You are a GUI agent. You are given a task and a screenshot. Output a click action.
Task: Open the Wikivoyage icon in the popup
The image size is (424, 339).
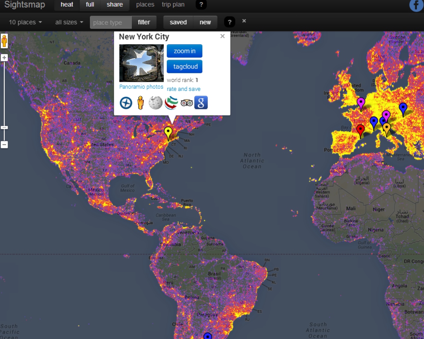171,103
